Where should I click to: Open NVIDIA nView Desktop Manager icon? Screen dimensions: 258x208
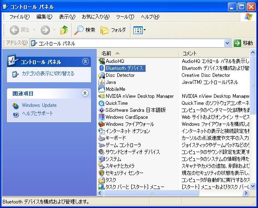coord(102,96)
